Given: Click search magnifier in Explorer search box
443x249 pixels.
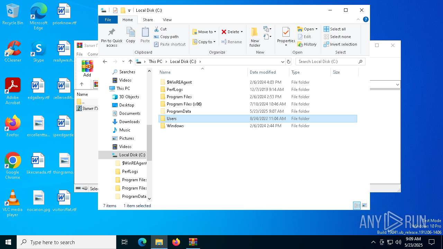Looking at the screenshot, I should pos(360,62).
